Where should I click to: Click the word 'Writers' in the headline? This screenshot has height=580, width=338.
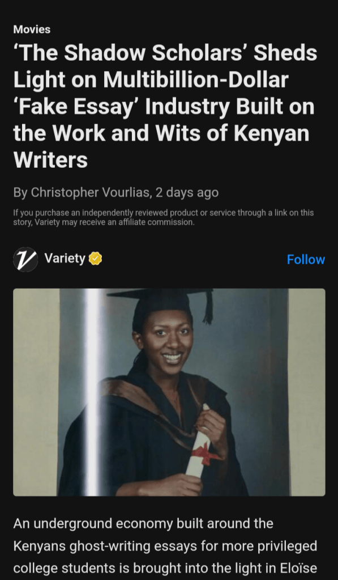click(50, 160)
